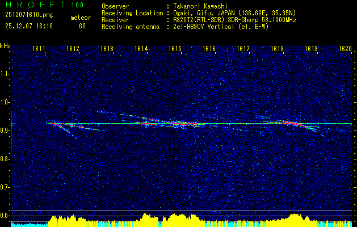Click the Receiver field label

coord(115,20)
